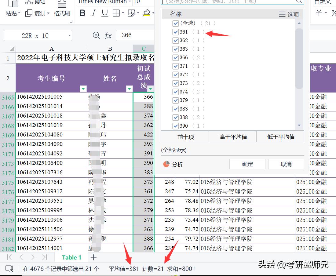
Task: Switch to the Table 1 sheet tab
Action: tap(71, 257)
